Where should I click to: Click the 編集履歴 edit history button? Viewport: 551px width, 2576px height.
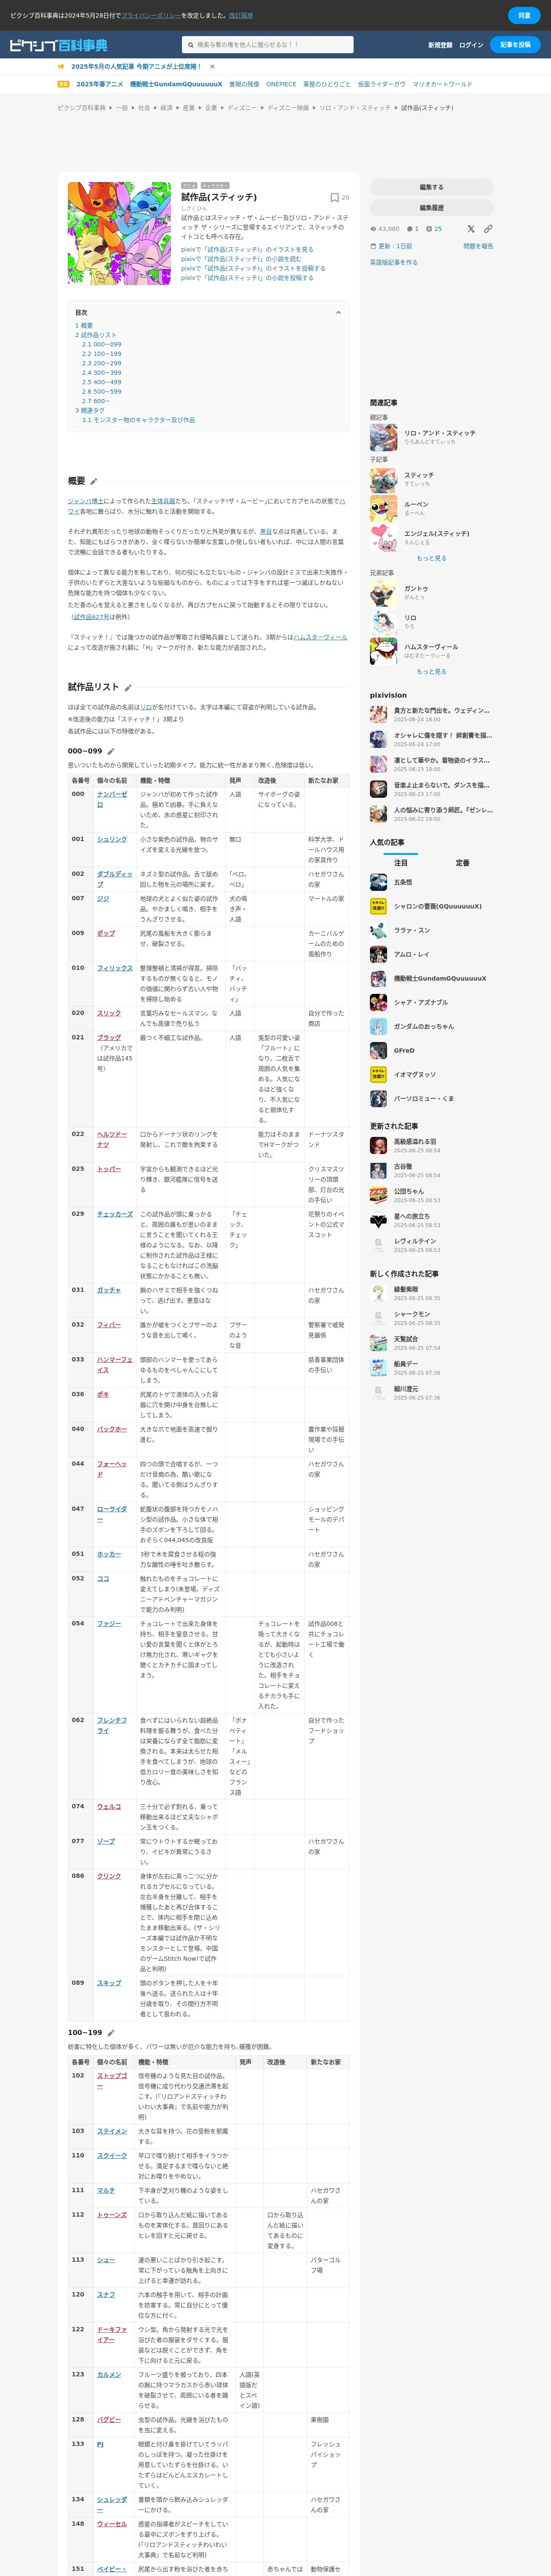432,208
